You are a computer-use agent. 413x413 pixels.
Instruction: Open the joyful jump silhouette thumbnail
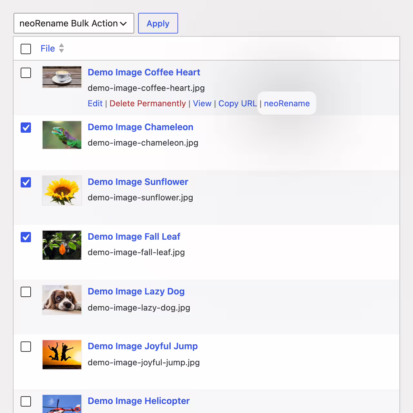(x=62, y=355)
